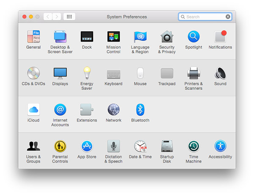Launch the Bluetooth preference pane

[140, 110]
